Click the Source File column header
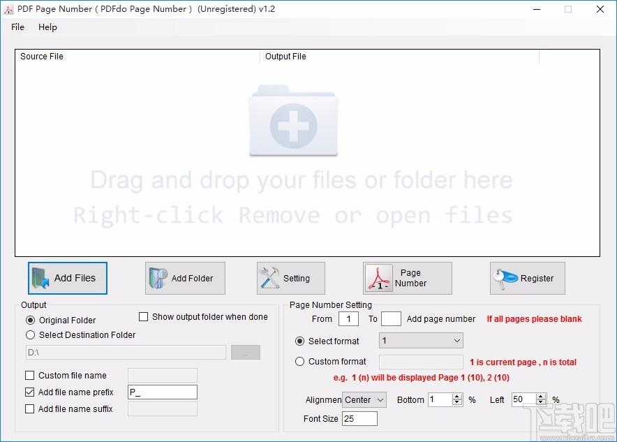The width and height of the screenshot is (617, 442). 137,57
